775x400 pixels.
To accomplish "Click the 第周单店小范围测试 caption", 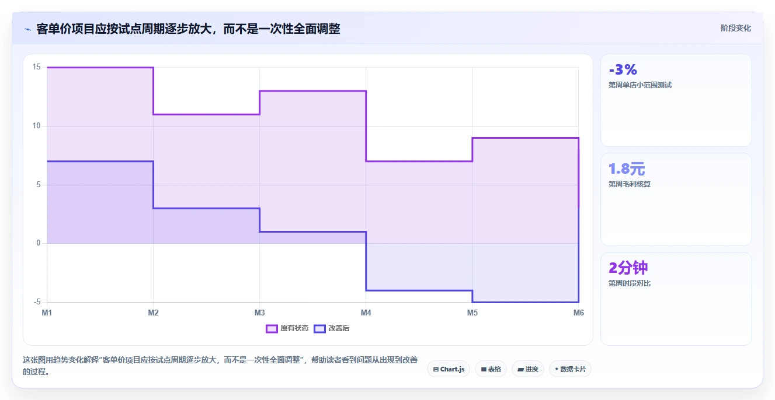I will pyautogui.click(x=640, y=85).
